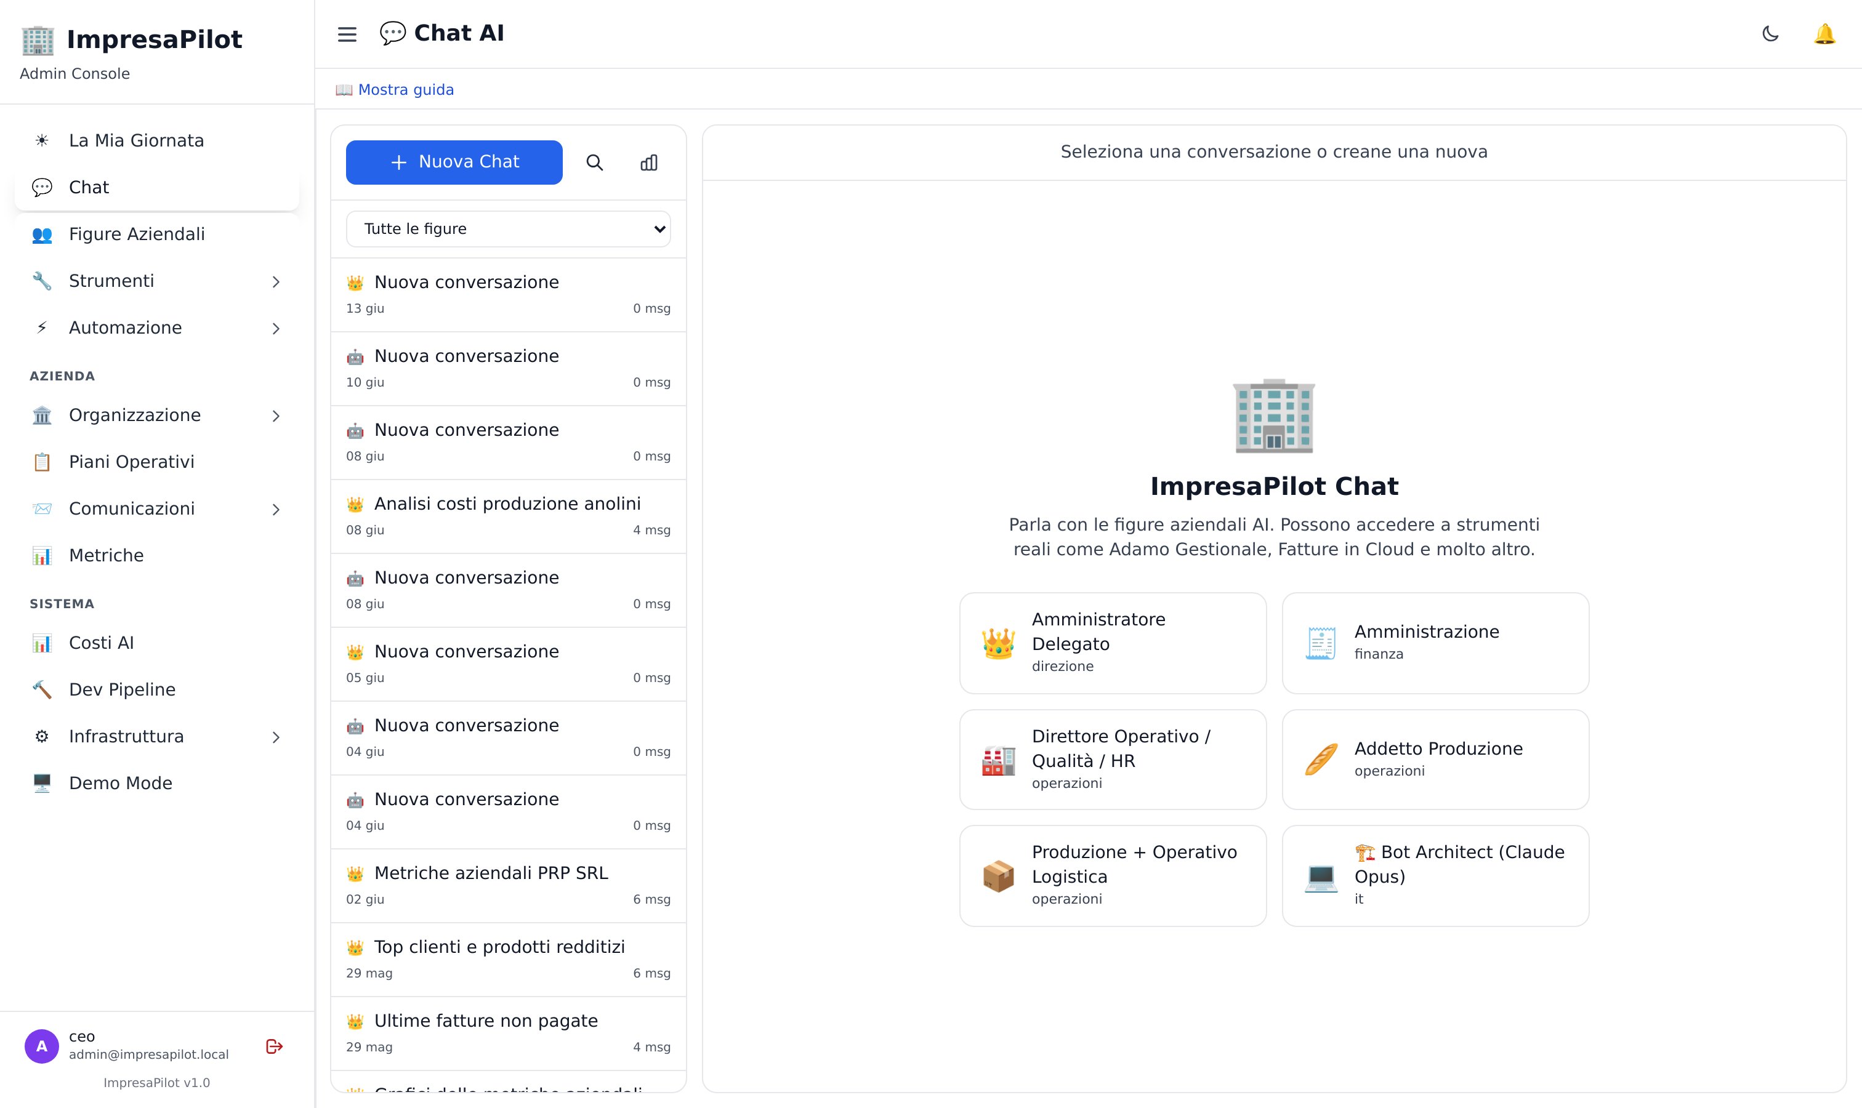This screenshot has width=1862, height=1108.
Task: Click the sun icon for La Mia Giornata
Action: [42, 140]
